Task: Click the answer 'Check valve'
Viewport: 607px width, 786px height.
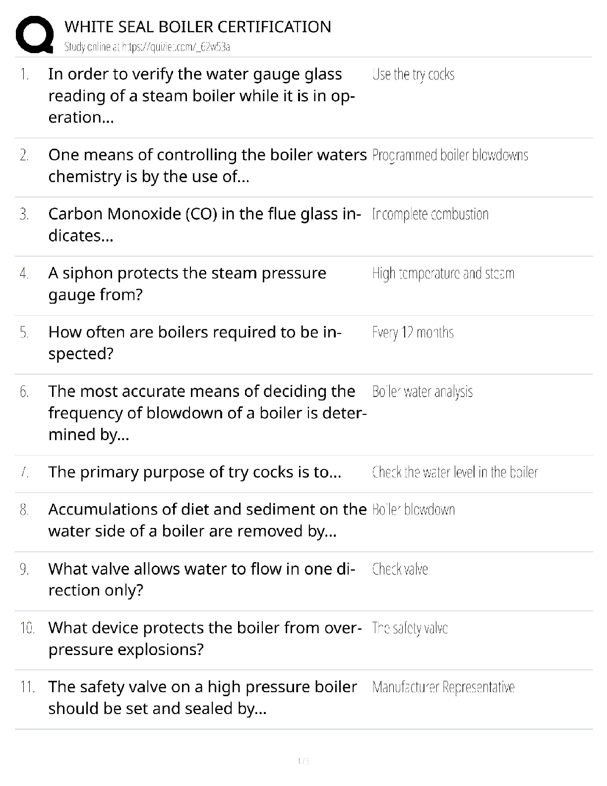Action: pyautogui.click(x=400, y=569)
